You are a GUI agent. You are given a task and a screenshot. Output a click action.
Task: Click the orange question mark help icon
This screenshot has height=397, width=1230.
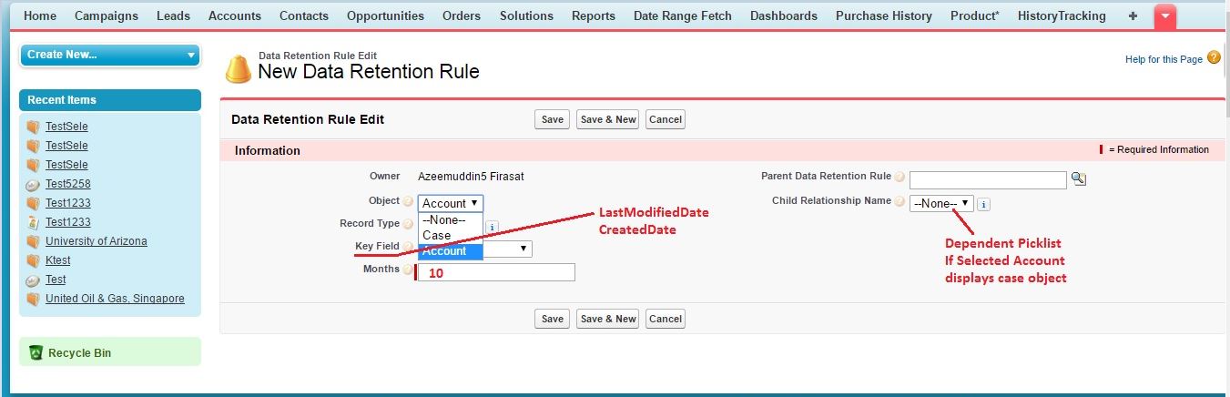1214,57
